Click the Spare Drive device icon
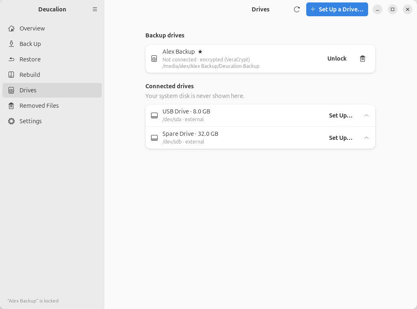Viewport: 417px width, 309px height. [154, 138]
